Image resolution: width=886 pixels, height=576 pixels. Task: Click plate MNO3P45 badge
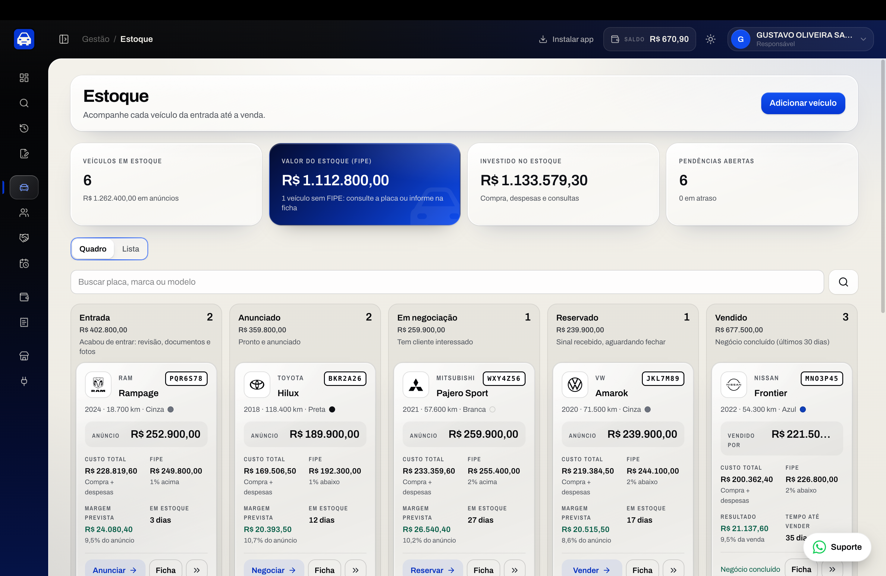click(822, 378)
